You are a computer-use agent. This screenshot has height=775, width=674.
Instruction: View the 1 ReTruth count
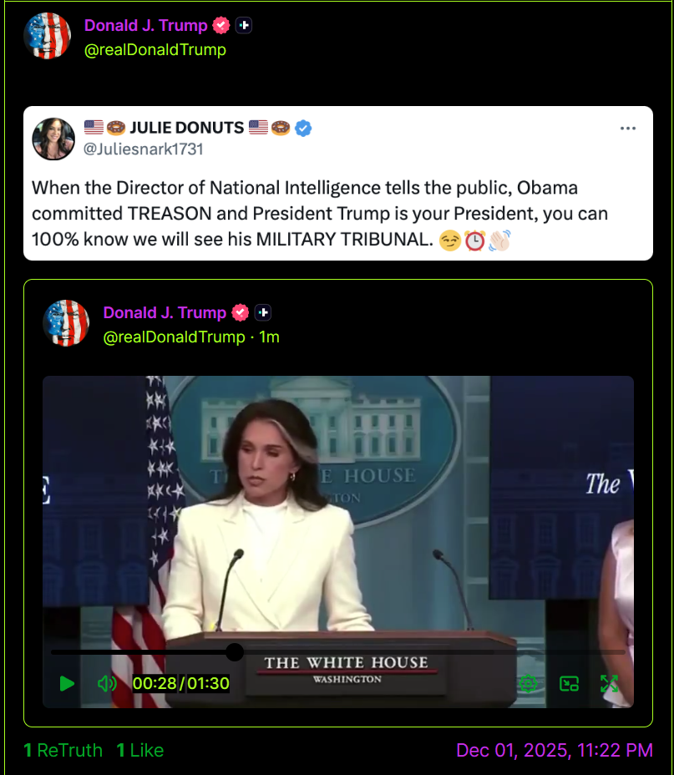63,750
